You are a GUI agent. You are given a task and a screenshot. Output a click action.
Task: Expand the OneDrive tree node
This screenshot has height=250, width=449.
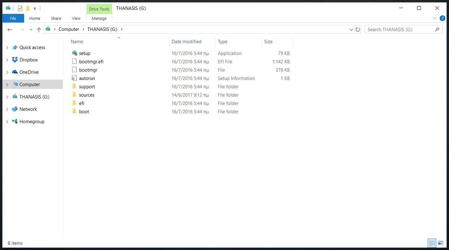click(7, 72)
